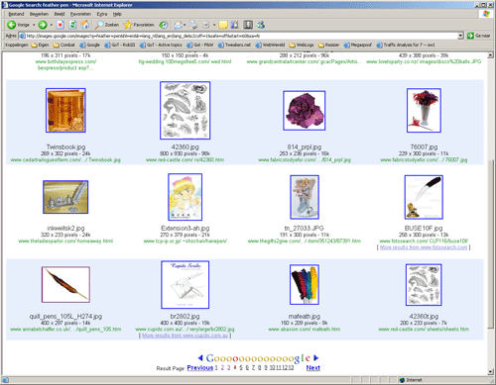Open the Extension3-ah.jpg anime thumbnail
Image resolution: width=496 pixels, height=385 pixels.
(x=185, y=197)
